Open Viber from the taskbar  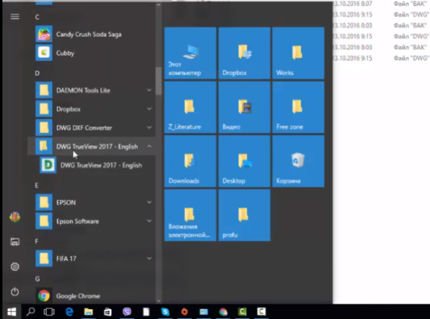click(127, 312)
